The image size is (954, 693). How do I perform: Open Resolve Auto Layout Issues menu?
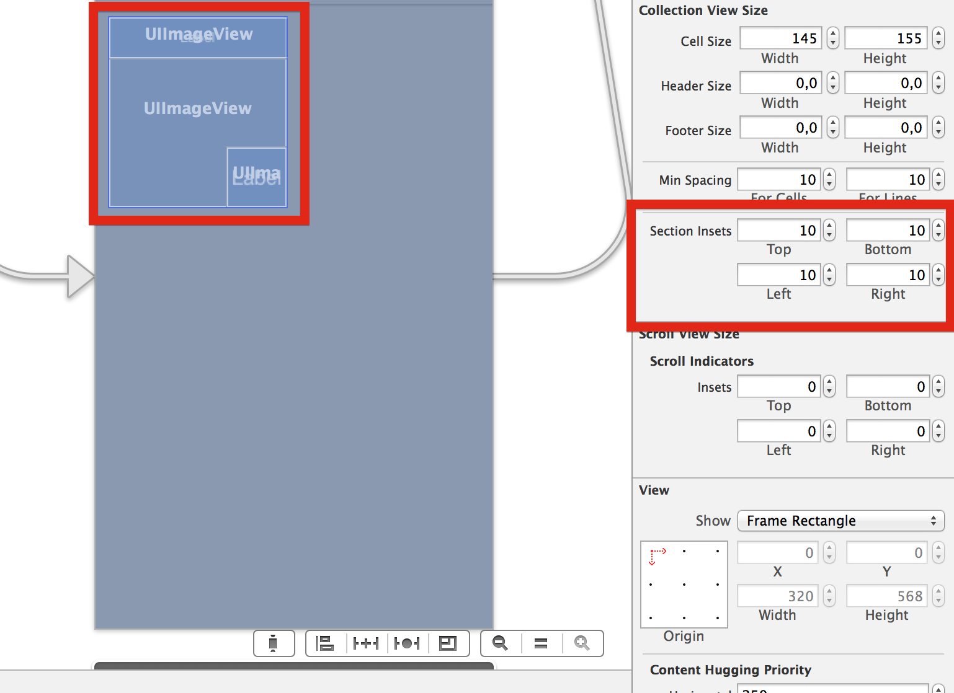[x=408, y=643]
